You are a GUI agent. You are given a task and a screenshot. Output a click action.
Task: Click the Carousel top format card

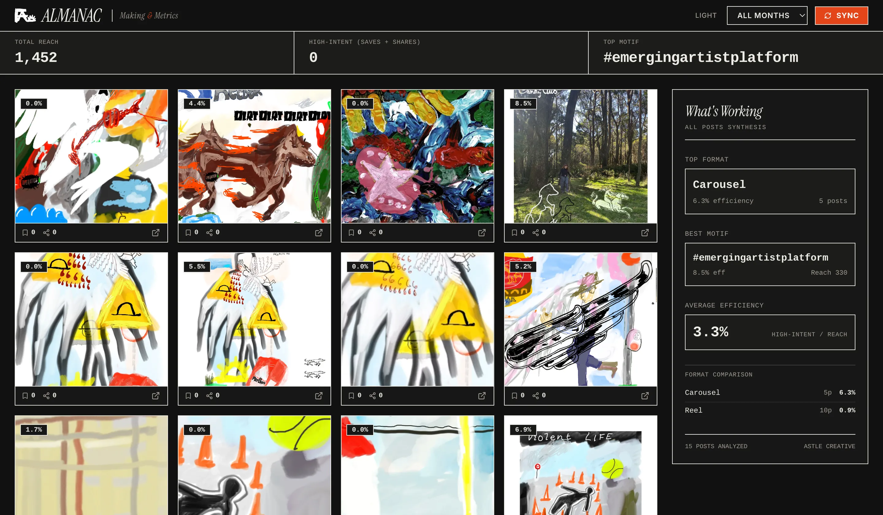pyautogui.click(x=770, y=191)
